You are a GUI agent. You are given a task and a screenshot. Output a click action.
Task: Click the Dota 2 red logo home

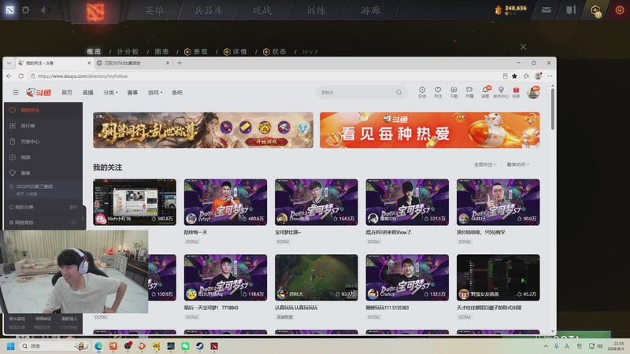95,12
